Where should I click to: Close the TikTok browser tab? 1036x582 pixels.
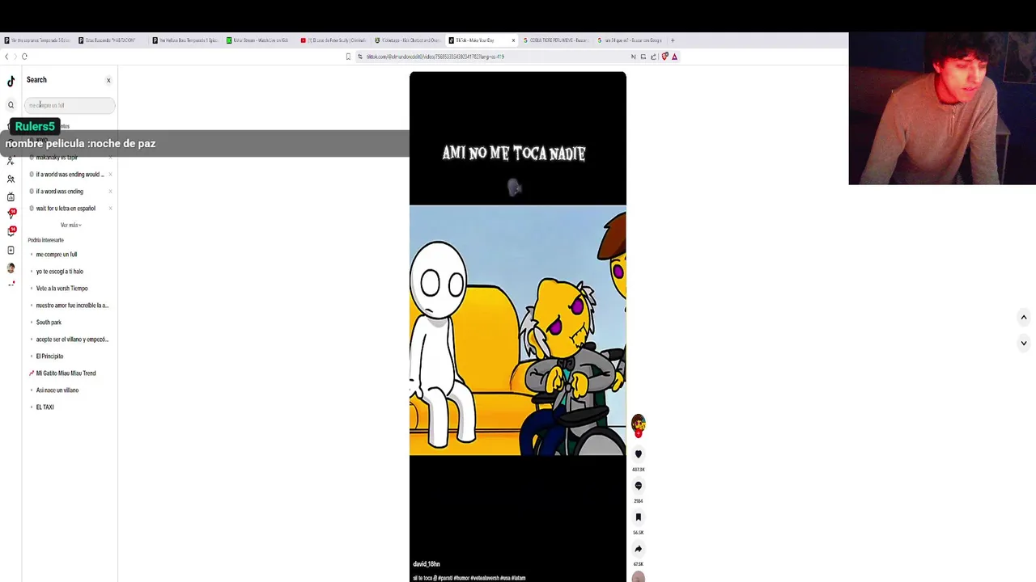[x=513, y=40]
